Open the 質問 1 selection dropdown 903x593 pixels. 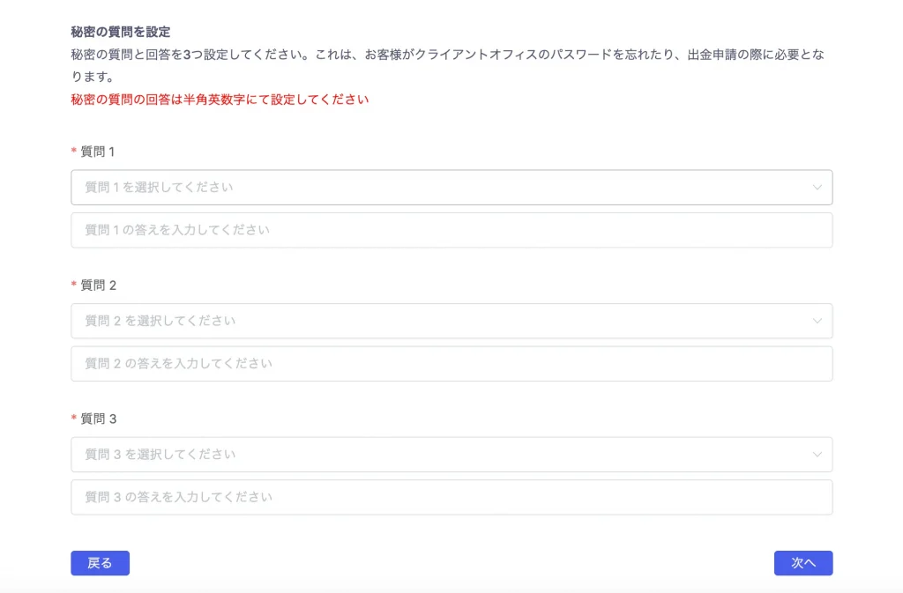[x=451, y=187]
